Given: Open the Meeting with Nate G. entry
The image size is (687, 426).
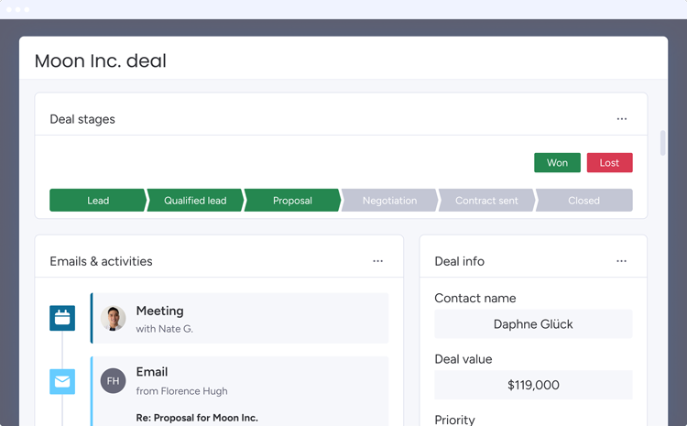Looking at the screenshot, I should click(x=240, y=318).
